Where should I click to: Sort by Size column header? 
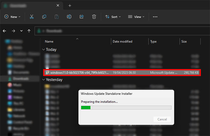click(x=184, y=42)
